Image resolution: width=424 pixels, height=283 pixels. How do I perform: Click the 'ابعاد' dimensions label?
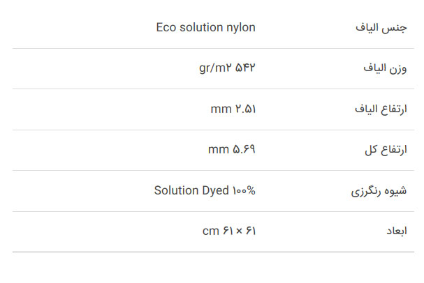coord(397,231)
